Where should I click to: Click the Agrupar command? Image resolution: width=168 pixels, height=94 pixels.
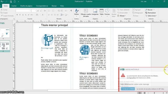136,10
